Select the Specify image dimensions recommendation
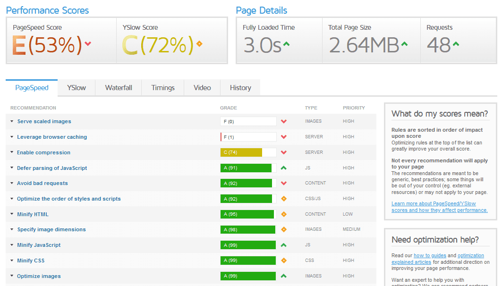The image size is (502, 286). pyautogui.click(x=51, y=229)
